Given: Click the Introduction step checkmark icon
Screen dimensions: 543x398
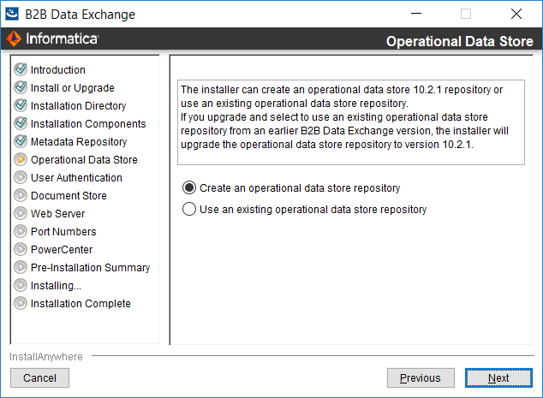Looking at the screenshot, I should (x=21, y=69).
